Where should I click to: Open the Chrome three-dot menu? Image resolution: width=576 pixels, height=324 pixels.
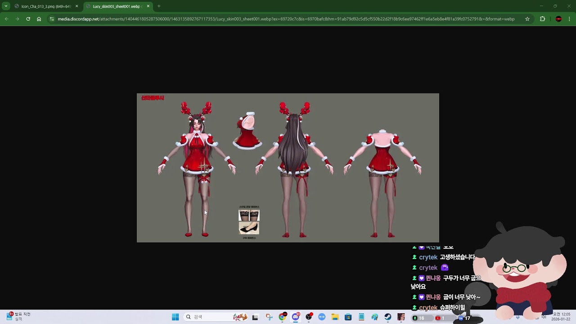click(x=569, y=19)
